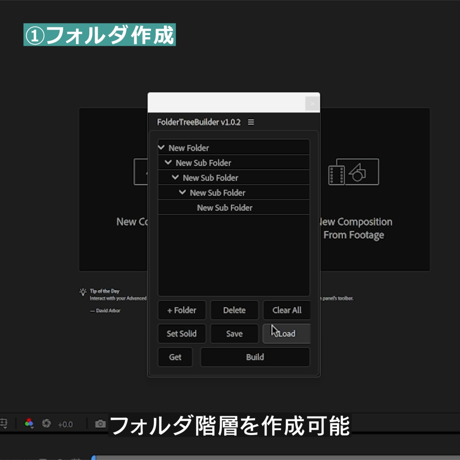Image resolution: width=460 pixels, height=460 pixels.
Task: Open the Show Channel dropdown arrow
Action: click(32, 428)
